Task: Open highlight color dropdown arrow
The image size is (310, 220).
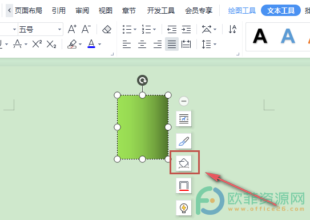Action: click(x=80, y=44)
